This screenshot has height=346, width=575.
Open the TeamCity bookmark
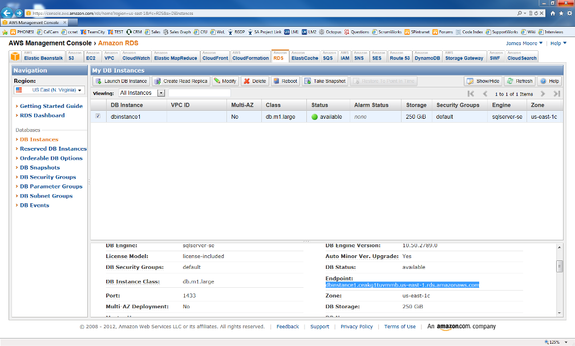[x=92, y=32]
